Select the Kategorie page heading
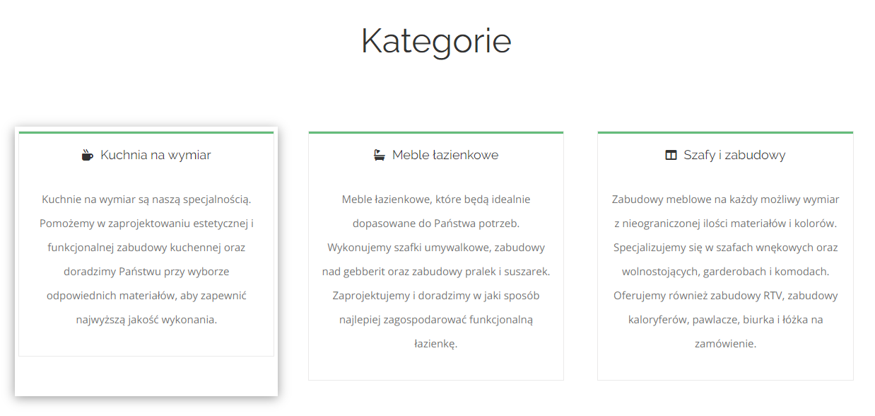875x416 pixels. tap(436, 40)
